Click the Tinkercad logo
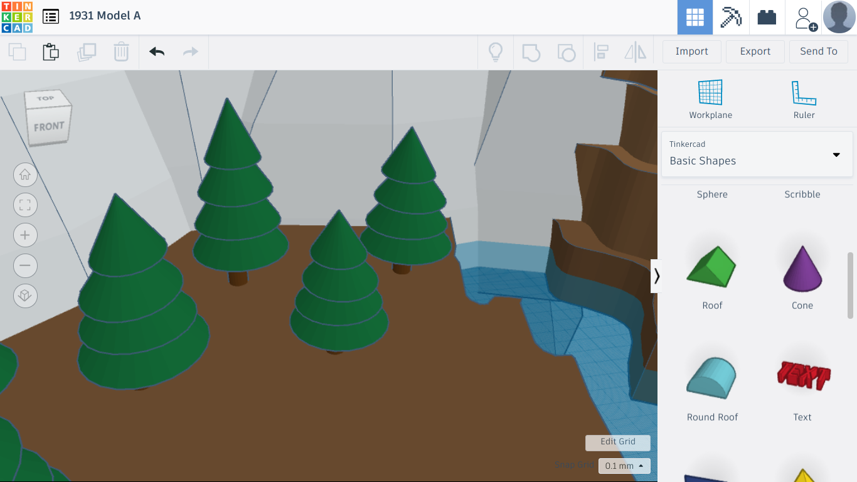 tap(17, 17)
